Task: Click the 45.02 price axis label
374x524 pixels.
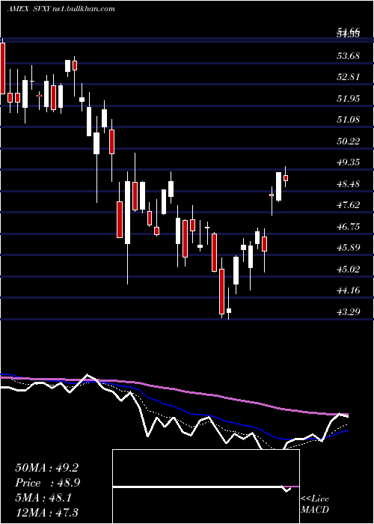Action: point(348,269)
